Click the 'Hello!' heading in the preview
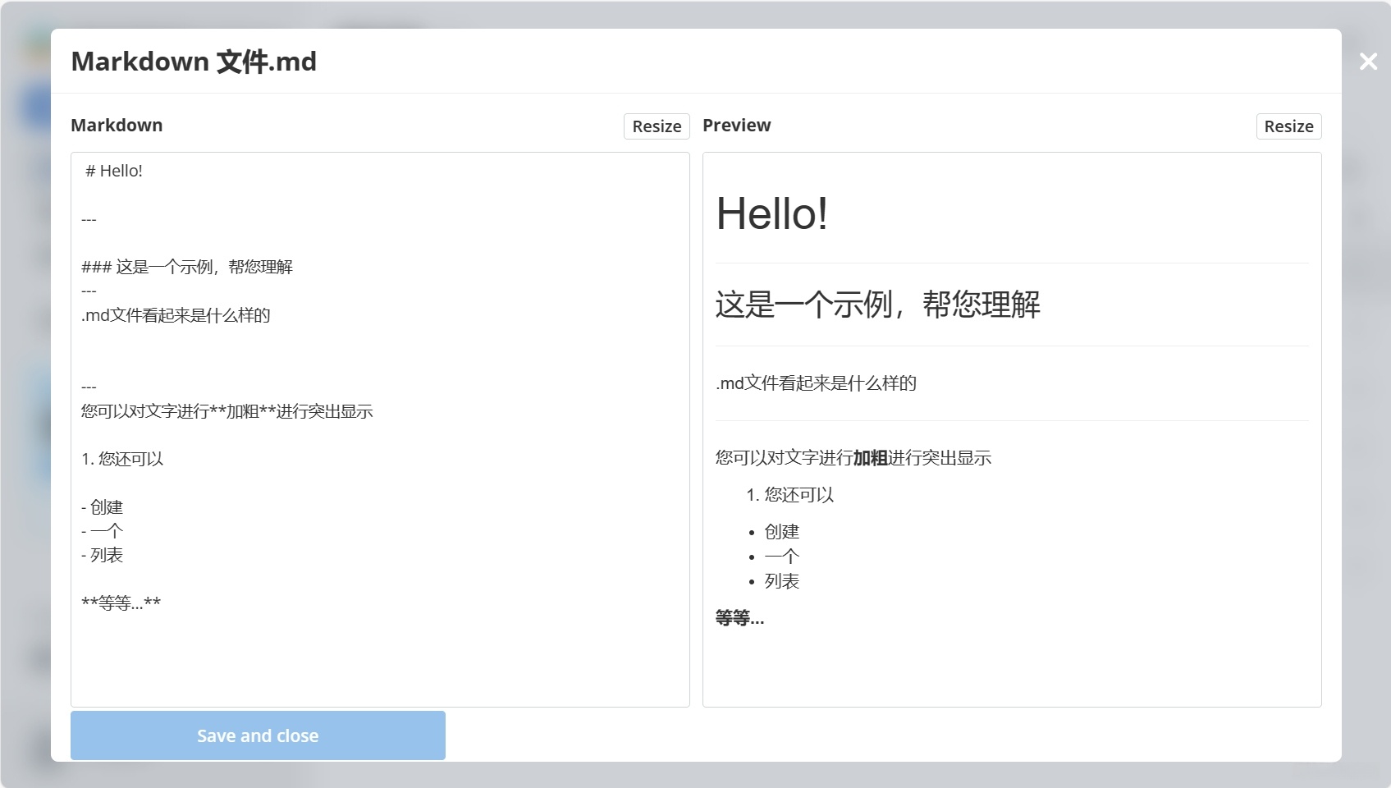 [x=770, y=214]
